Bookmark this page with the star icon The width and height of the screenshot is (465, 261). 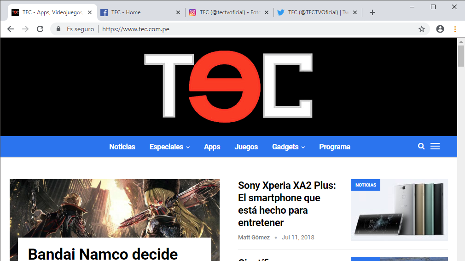coord(421,29)
